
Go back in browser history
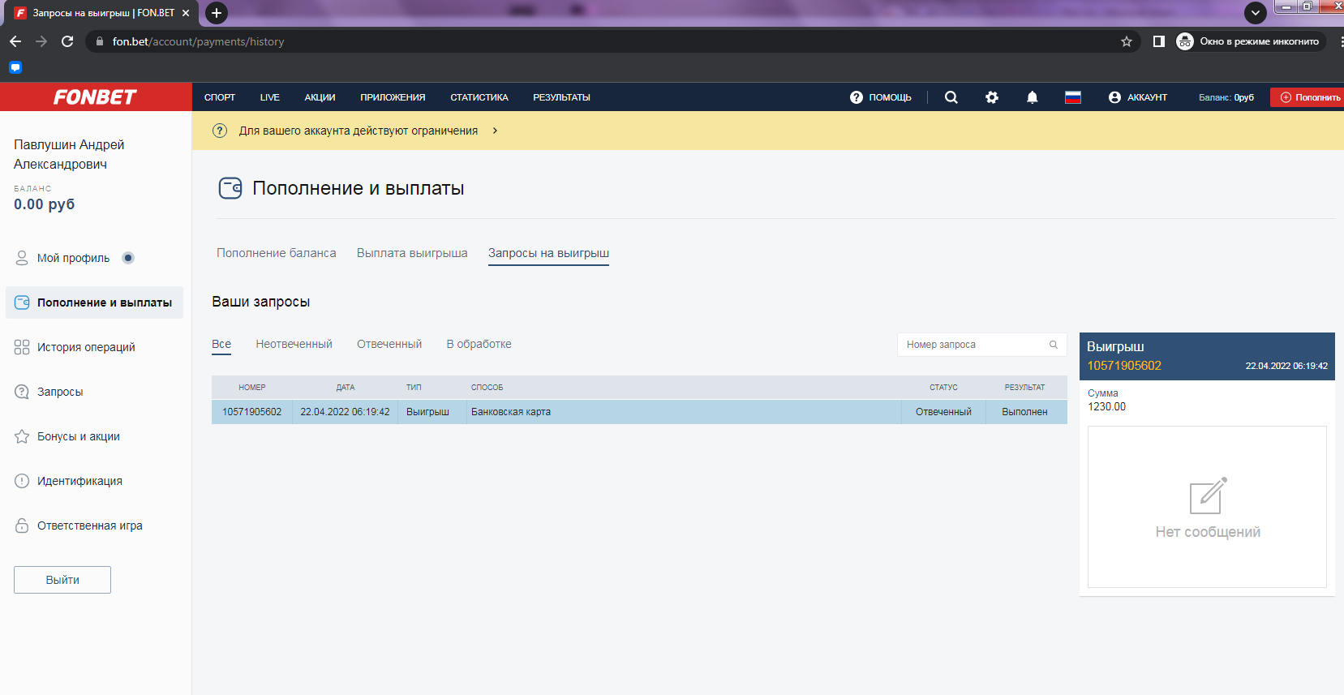coord(15,41)
